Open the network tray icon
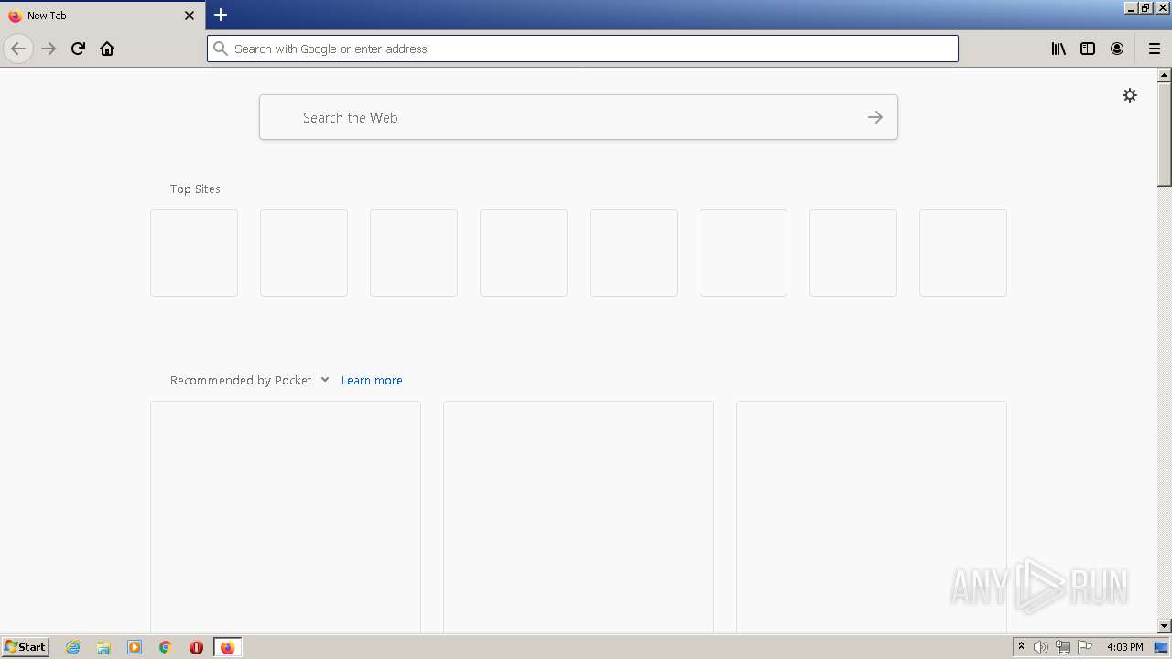Image resolution: width=1172 pixels, height=659 pixels. (x=1063, y=647)
